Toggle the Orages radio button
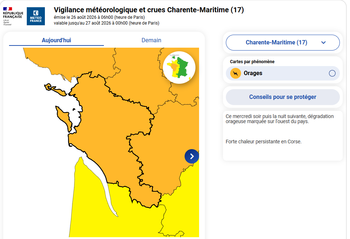This screenshot has width=350, height=239. click(332, 73)
